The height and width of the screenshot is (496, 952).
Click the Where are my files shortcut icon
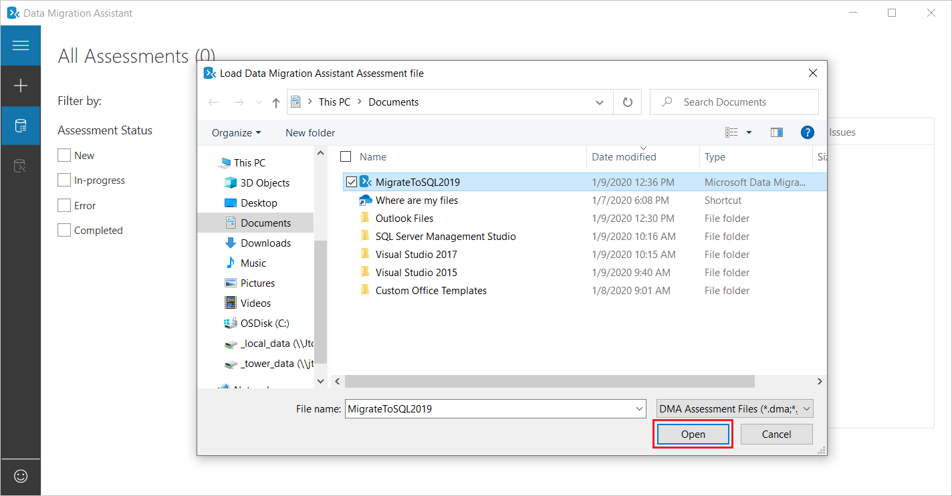[x=365, y=200]
